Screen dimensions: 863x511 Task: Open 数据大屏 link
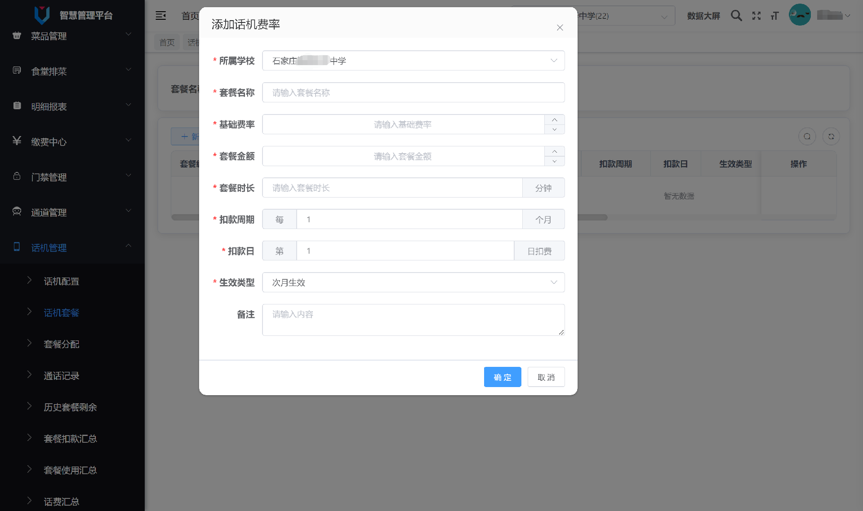pyautogui.click(x=703, y=16)
